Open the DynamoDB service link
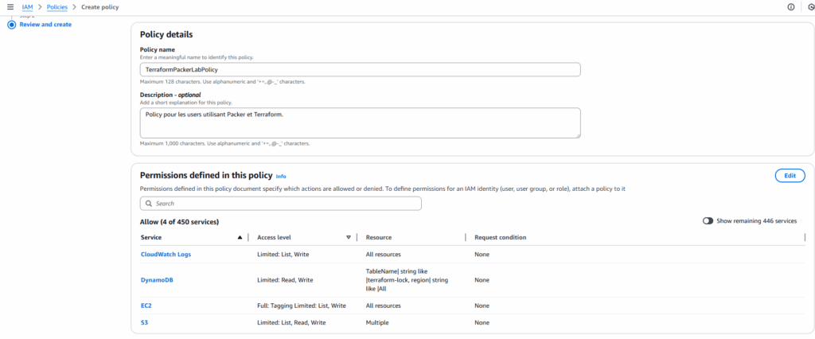This screenshot has height=339, width=815. (x=157, y=280)
